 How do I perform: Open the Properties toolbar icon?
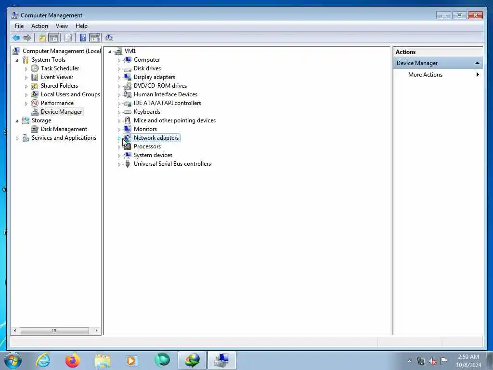[x=68, y=38]
